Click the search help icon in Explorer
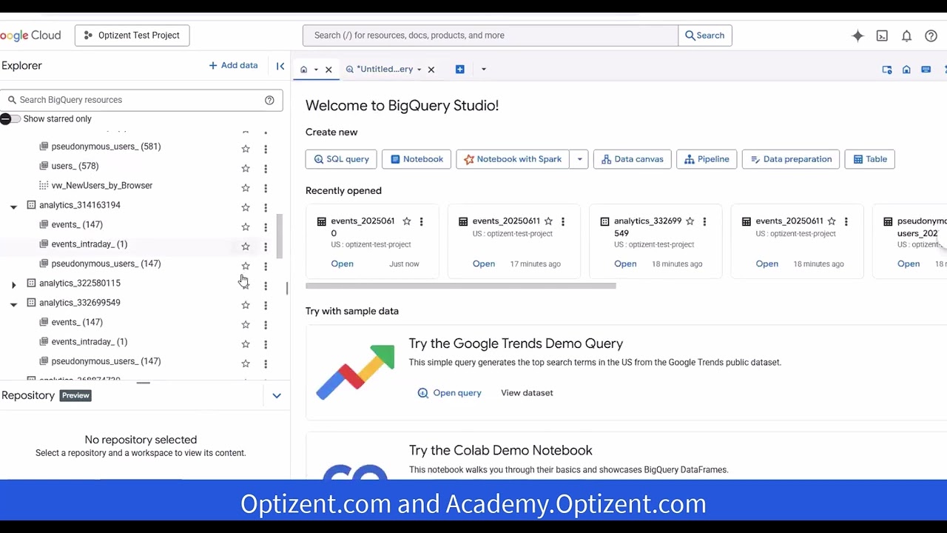This screenshot has width=947, height=533. coord(269,100)
